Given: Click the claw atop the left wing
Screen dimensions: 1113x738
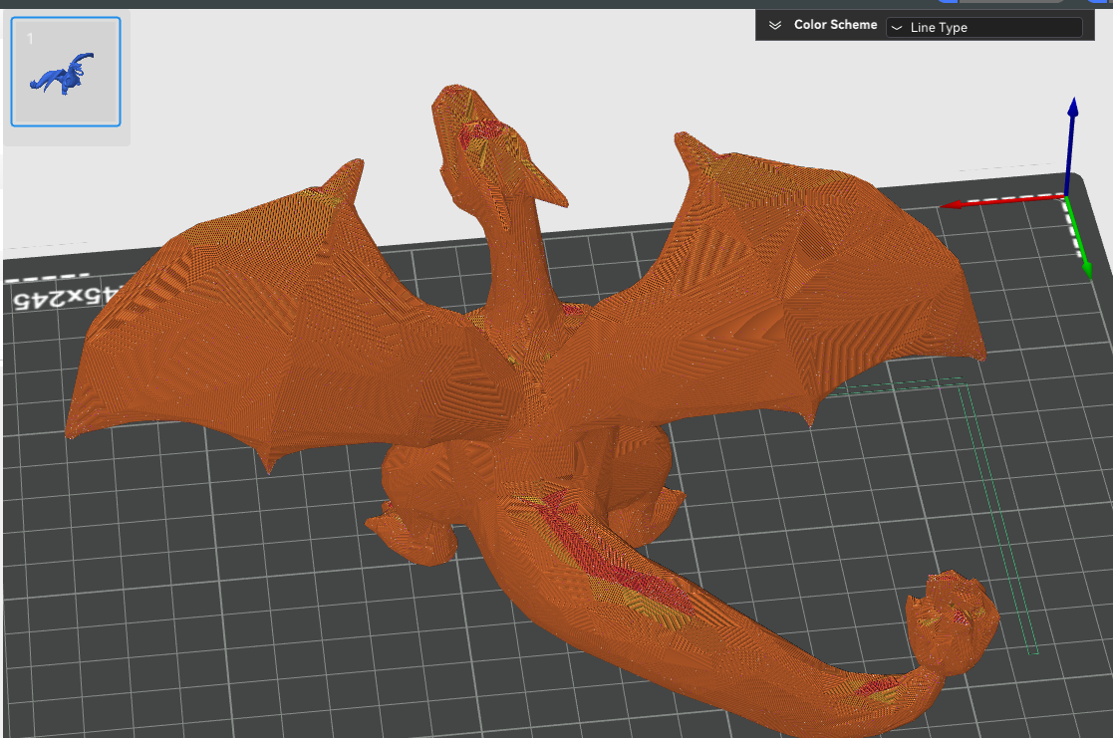Looking at the screenshot, I should coord(348,181).
